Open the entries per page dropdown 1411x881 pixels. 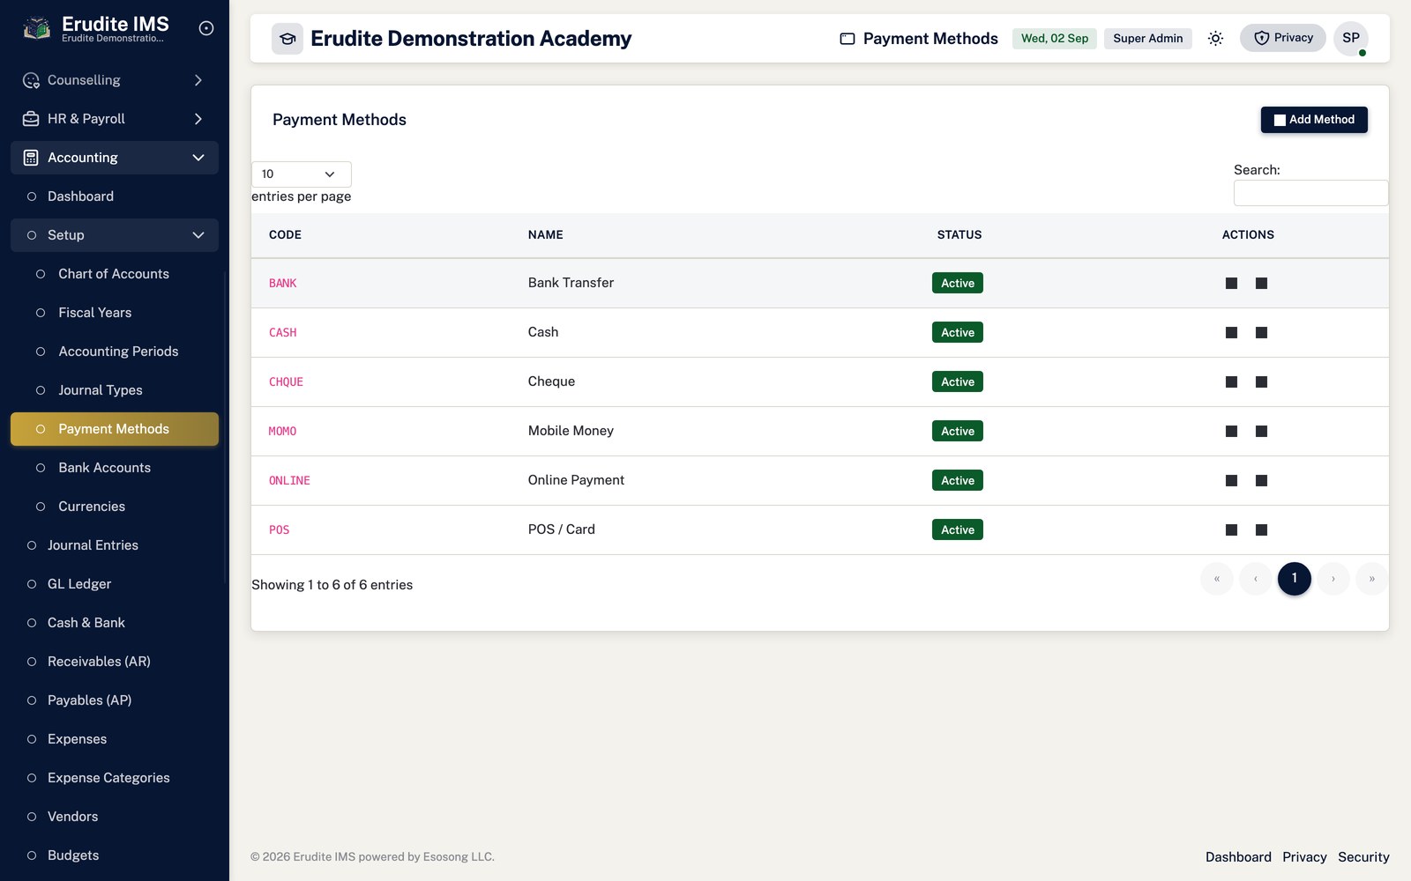click(302, 174)
